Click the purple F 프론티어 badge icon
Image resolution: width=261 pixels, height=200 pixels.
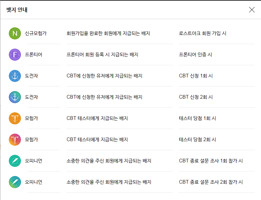click(x=15, y=55)
